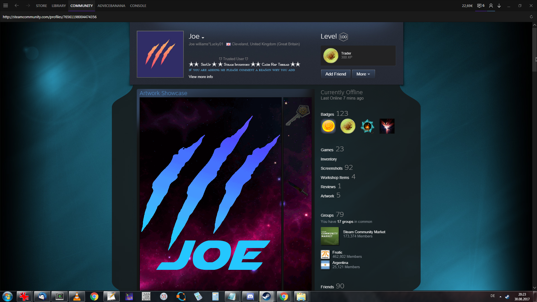
Task: Click the Fnatic group logo
Action: click(x=325, y=254)
